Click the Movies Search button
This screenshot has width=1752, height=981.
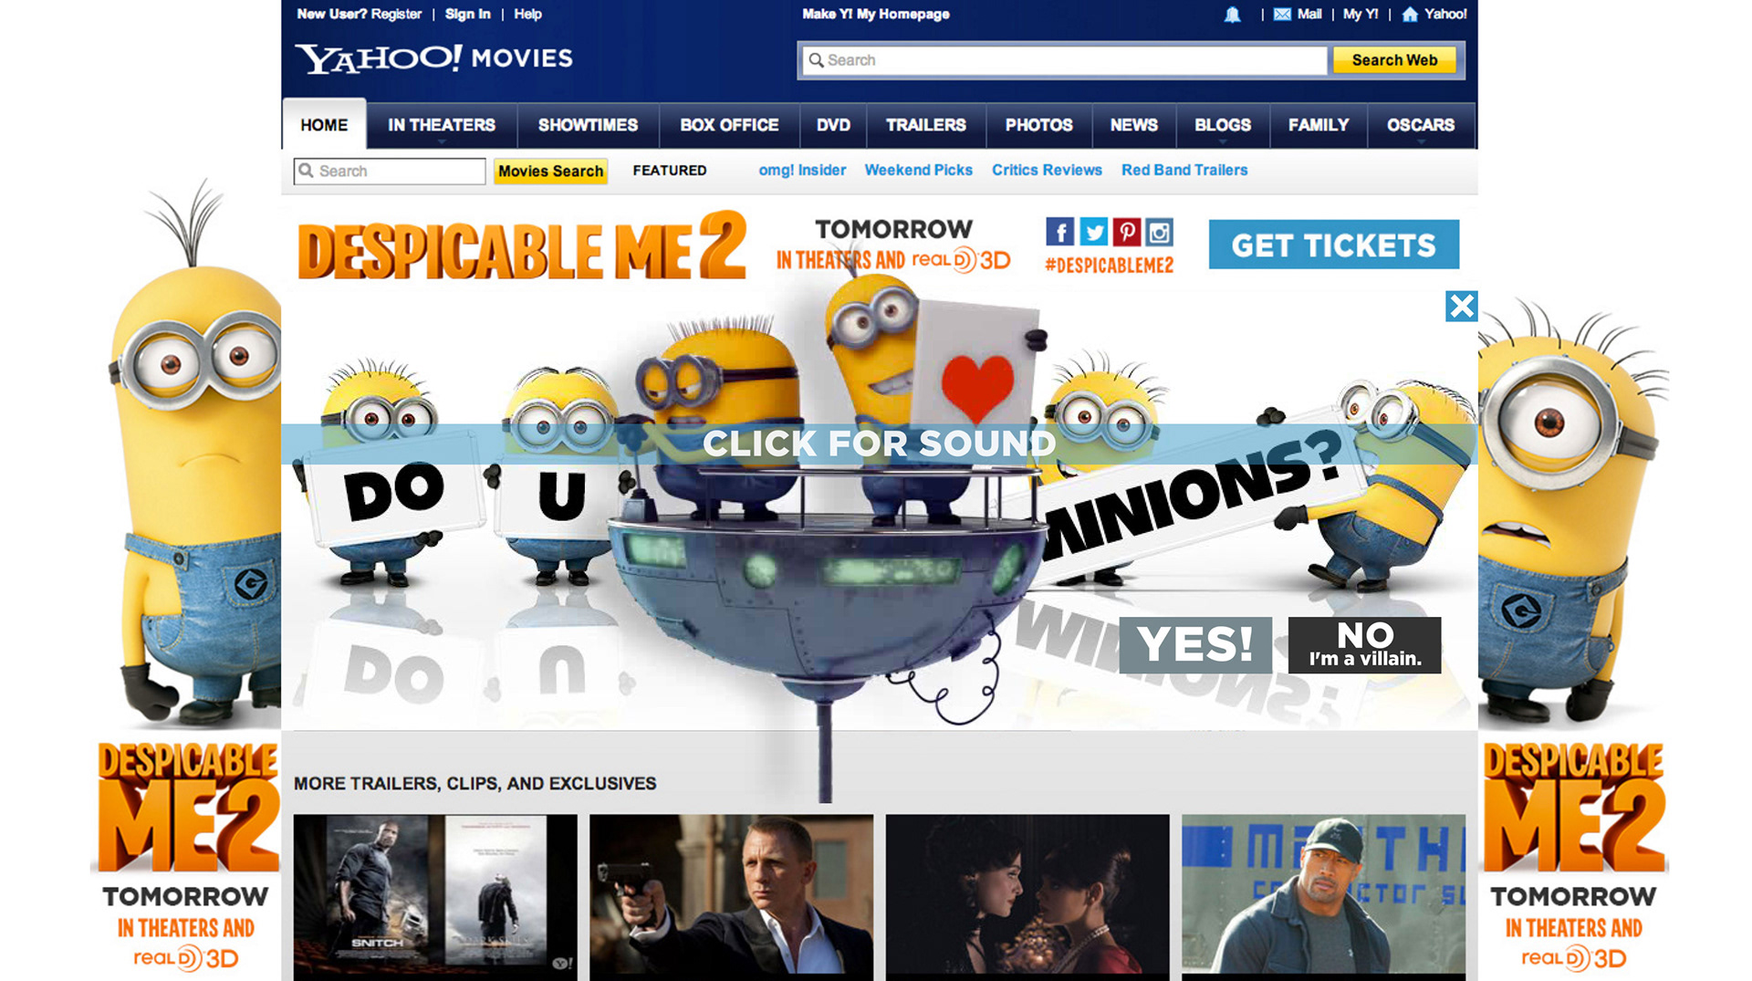pyautogui.click(x=550, y=172)
